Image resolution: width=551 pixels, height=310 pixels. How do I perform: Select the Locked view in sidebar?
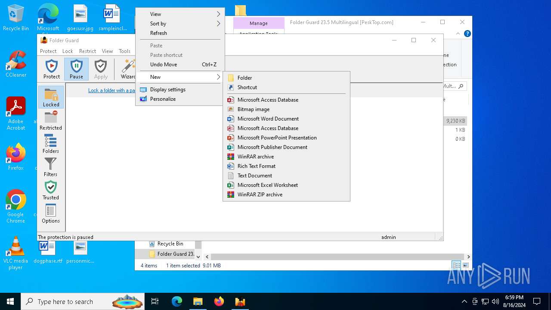click(x=51, y=97)
